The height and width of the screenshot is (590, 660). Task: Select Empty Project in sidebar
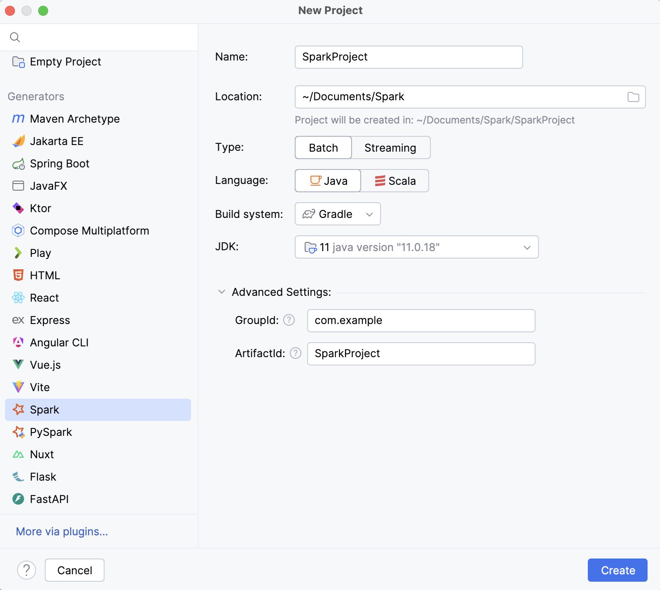click(x=66, y=62)
